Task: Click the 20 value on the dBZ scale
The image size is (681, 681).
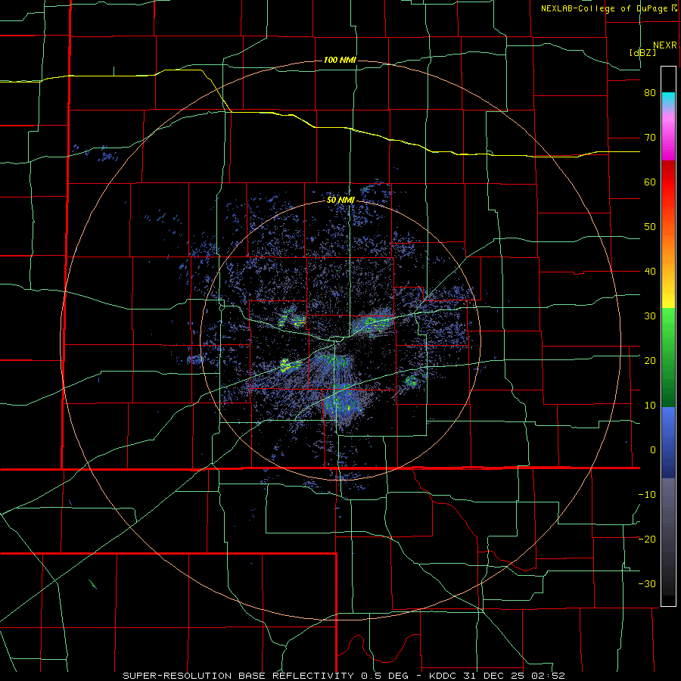Action: pos(650,360)
